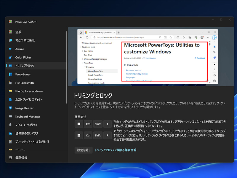Click the File Explorer add-ons folder icon
237x178 pixels.
[x=10, y=91]
